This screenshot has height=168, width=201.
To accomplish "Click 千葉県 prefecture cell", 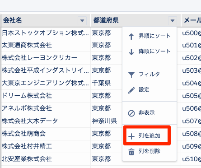I will point(107,84).
